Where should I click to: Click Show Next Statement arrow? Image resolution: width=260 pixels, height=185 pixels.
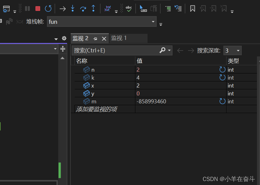pos(62,9)
